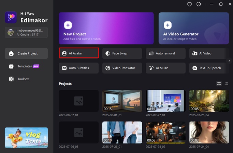Click the Vlog Texts promo banner
The width and height of the screenshot is (233, 153).
coord(26,138)
